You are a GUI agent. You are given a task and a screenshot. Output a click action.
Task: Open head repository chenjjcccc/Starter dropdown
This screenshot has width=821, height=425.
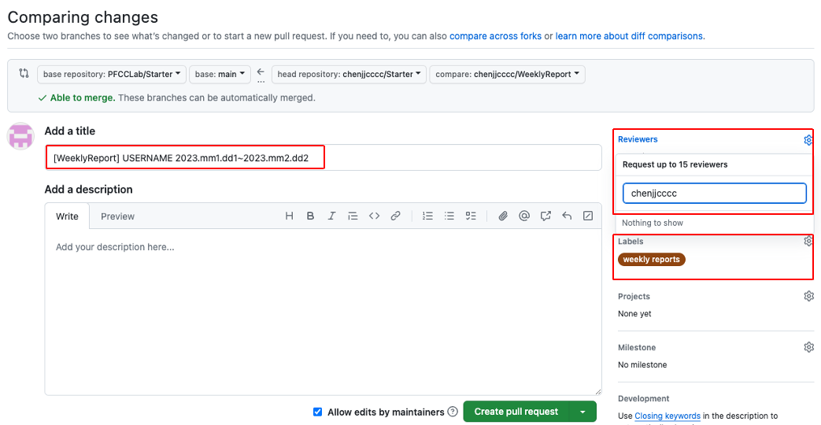coord(349,74)
